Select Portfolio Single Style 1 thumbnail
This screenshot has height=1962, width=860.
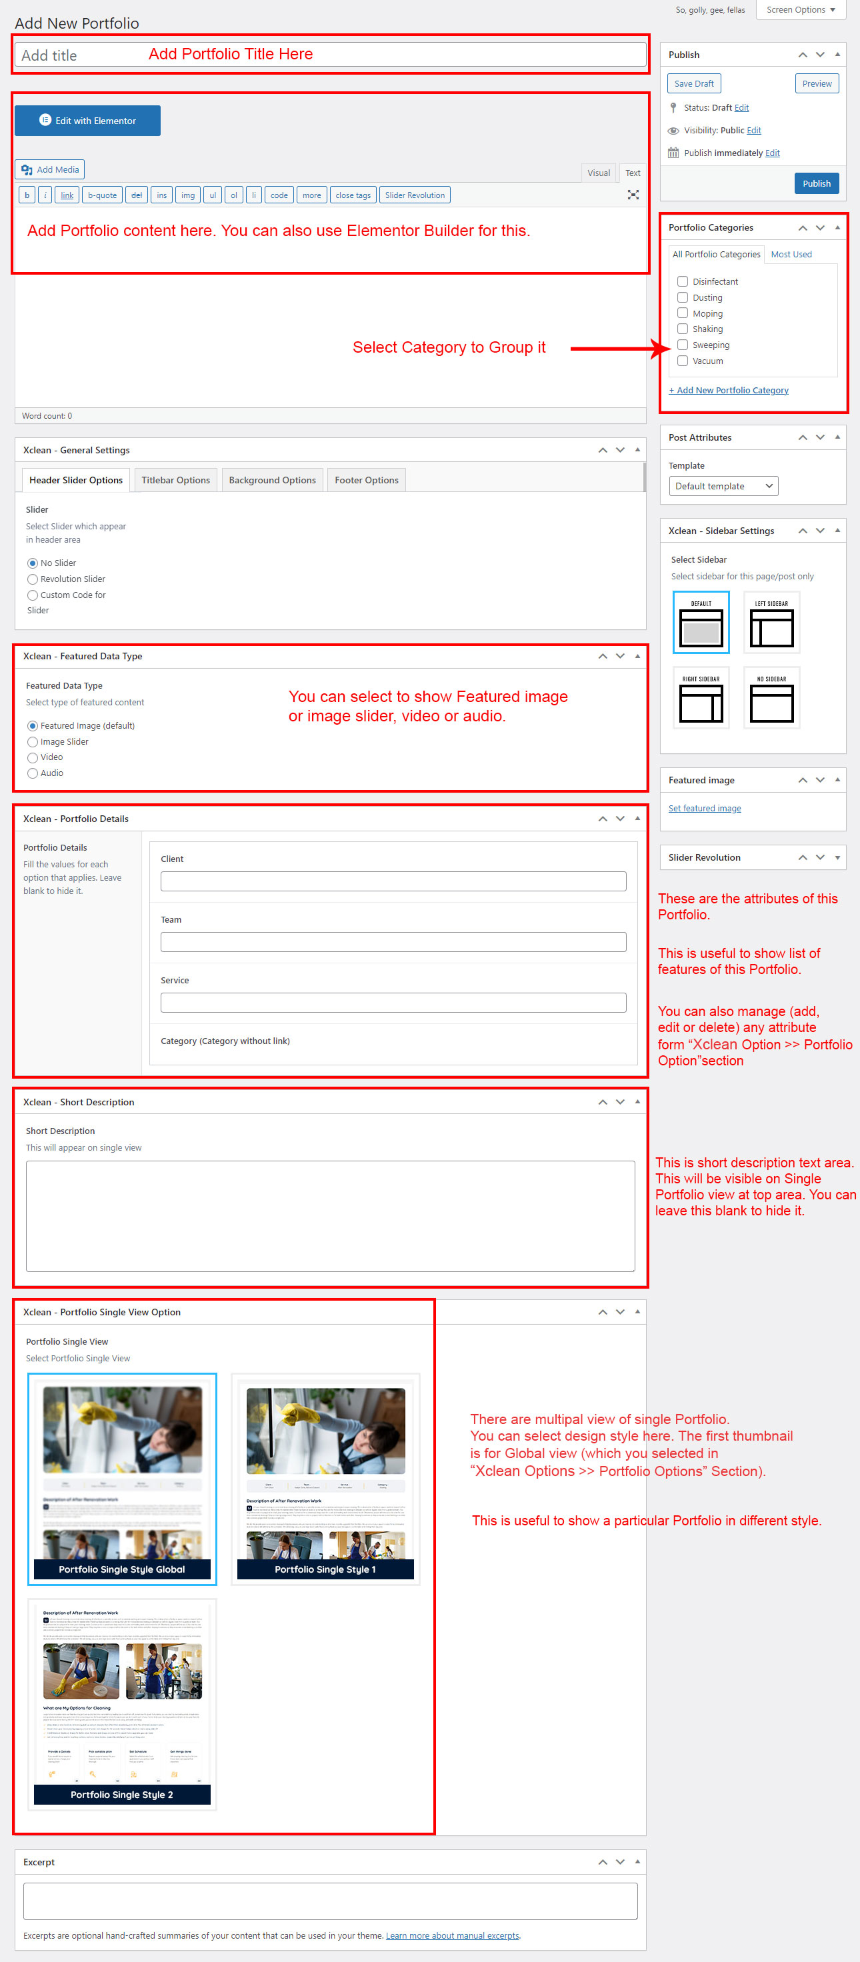(325, 1479)
